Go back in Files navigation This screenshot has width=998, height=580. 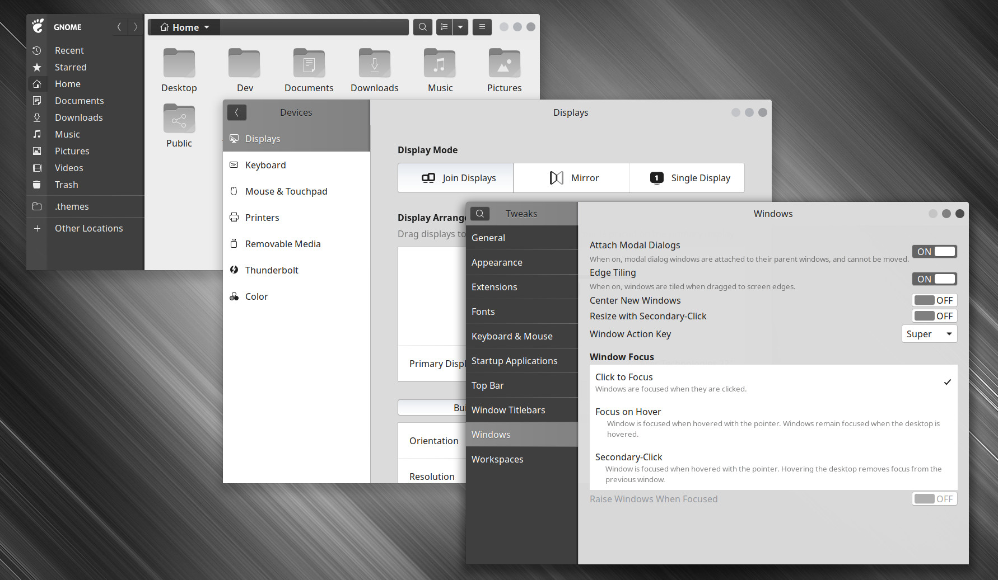pos(119,27)
